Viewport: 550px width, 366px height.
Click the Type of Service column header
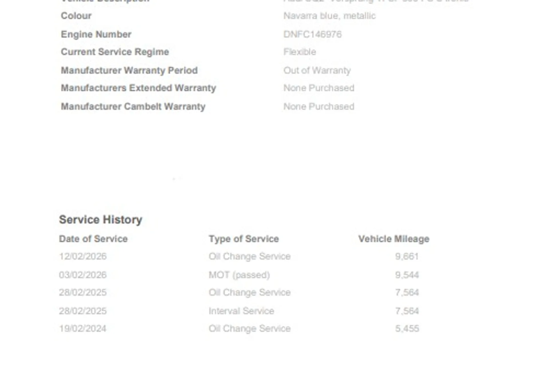click(x=243, y=239)
